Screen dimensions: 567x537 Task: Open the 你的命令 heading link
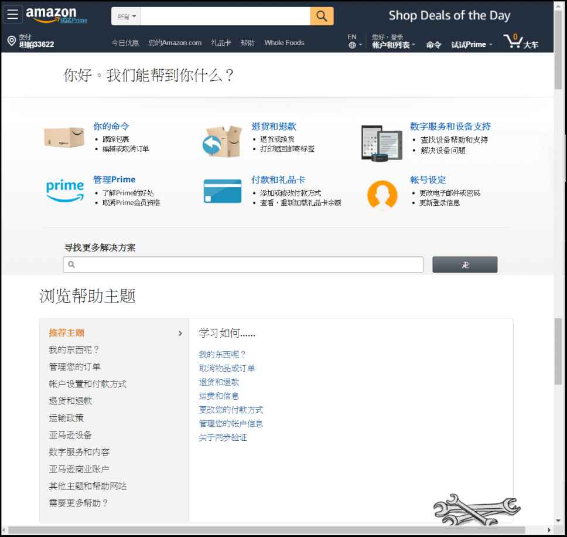111,126
